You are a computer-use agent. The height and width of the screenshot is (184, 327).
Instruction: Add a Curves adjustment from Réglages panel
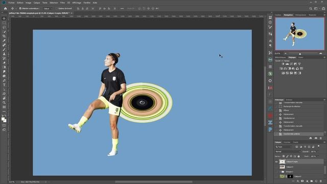pyautogui.click(x=291, y=64)
